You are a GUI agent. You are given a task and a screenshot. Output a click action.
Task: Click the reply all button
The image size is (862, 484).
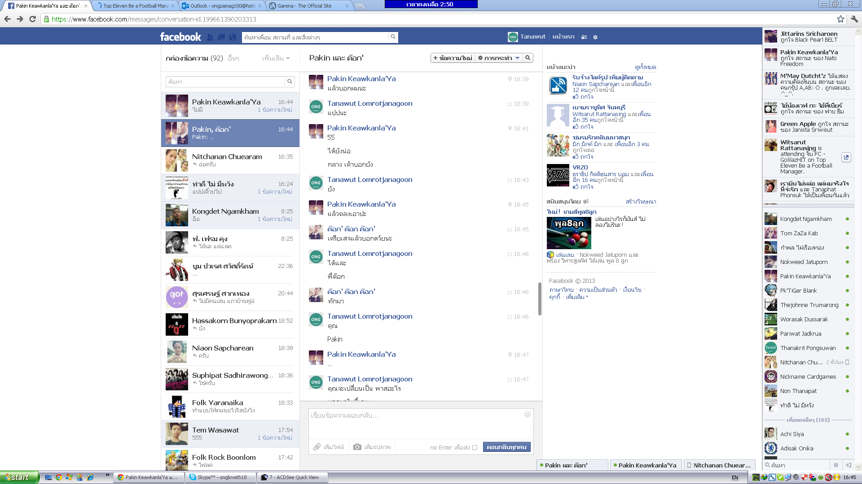point(506,447)
